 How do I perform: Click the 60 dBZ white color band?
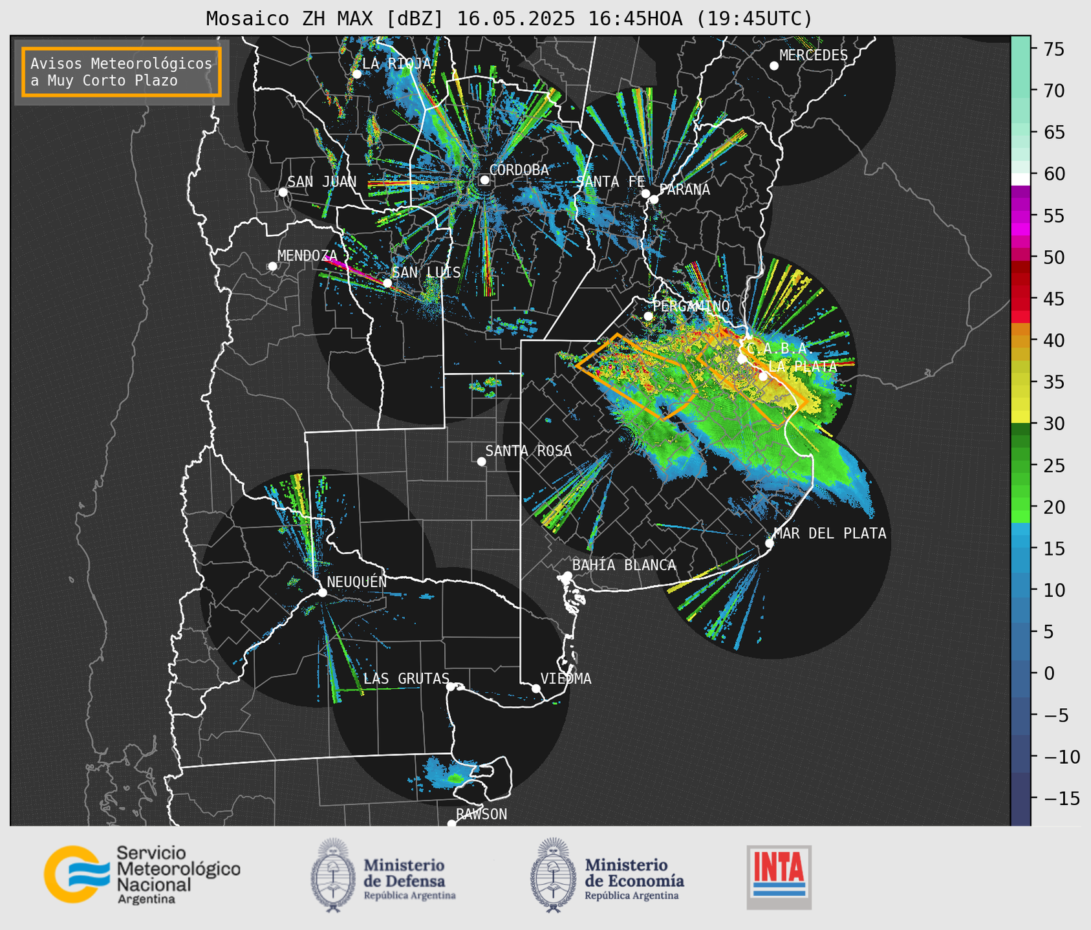click(1021, 179)
